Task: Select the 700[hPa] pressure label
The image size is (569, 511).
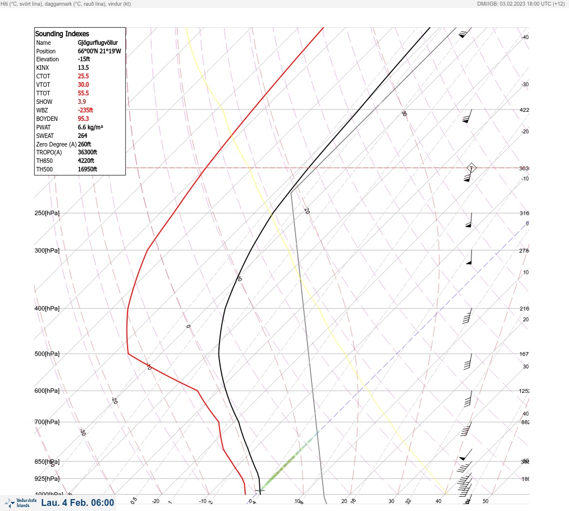Action: (47, 422)
